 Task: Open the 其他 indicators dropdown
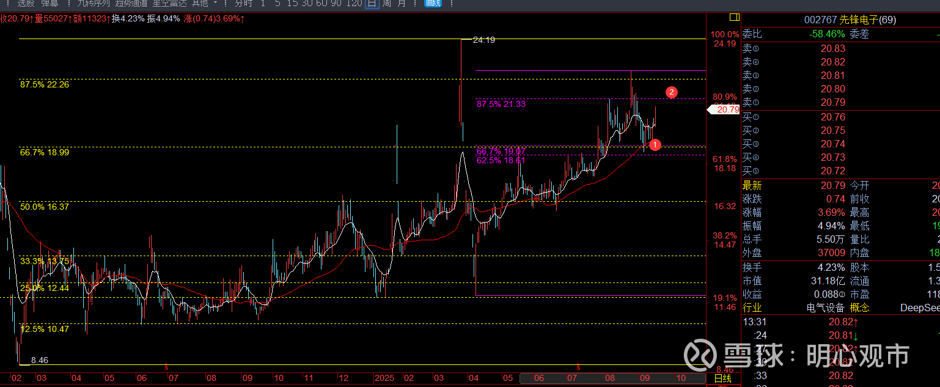pyautogui.click(x=200, y=3)
